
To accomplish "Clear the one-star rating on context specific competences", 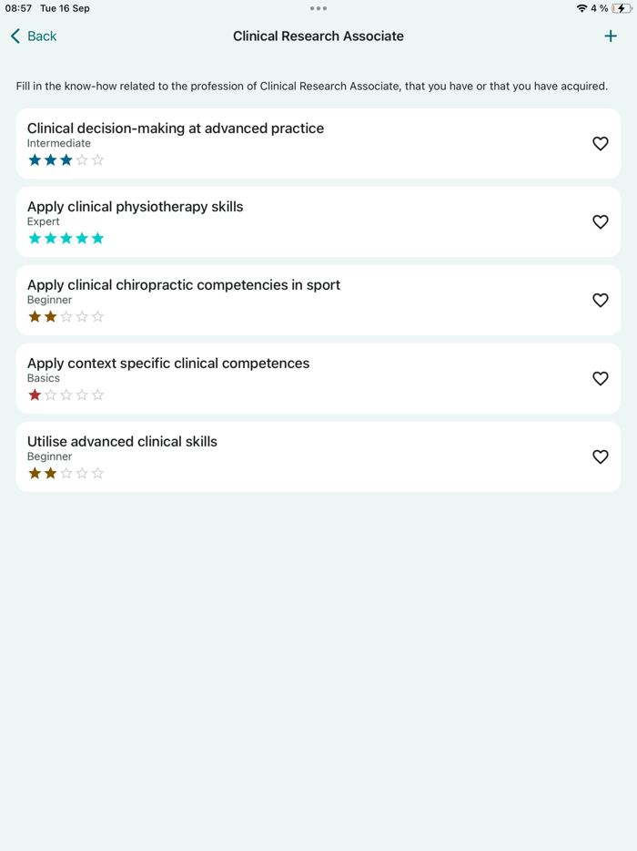I will point(35,395).
